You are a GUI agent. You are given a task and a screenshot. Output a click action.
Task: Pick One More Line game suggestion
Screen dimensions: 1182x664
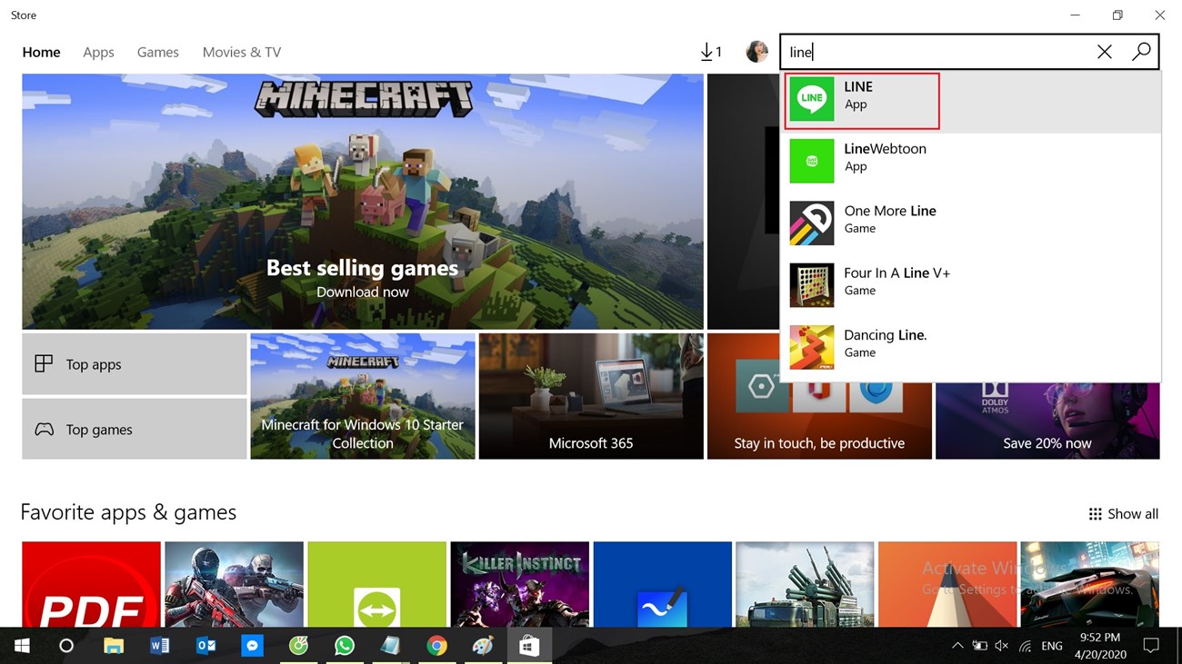(971, 223)
